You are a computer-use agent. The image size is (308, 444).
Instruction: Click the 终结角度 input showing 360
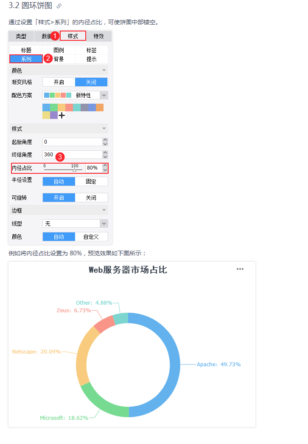pos(73,155)
